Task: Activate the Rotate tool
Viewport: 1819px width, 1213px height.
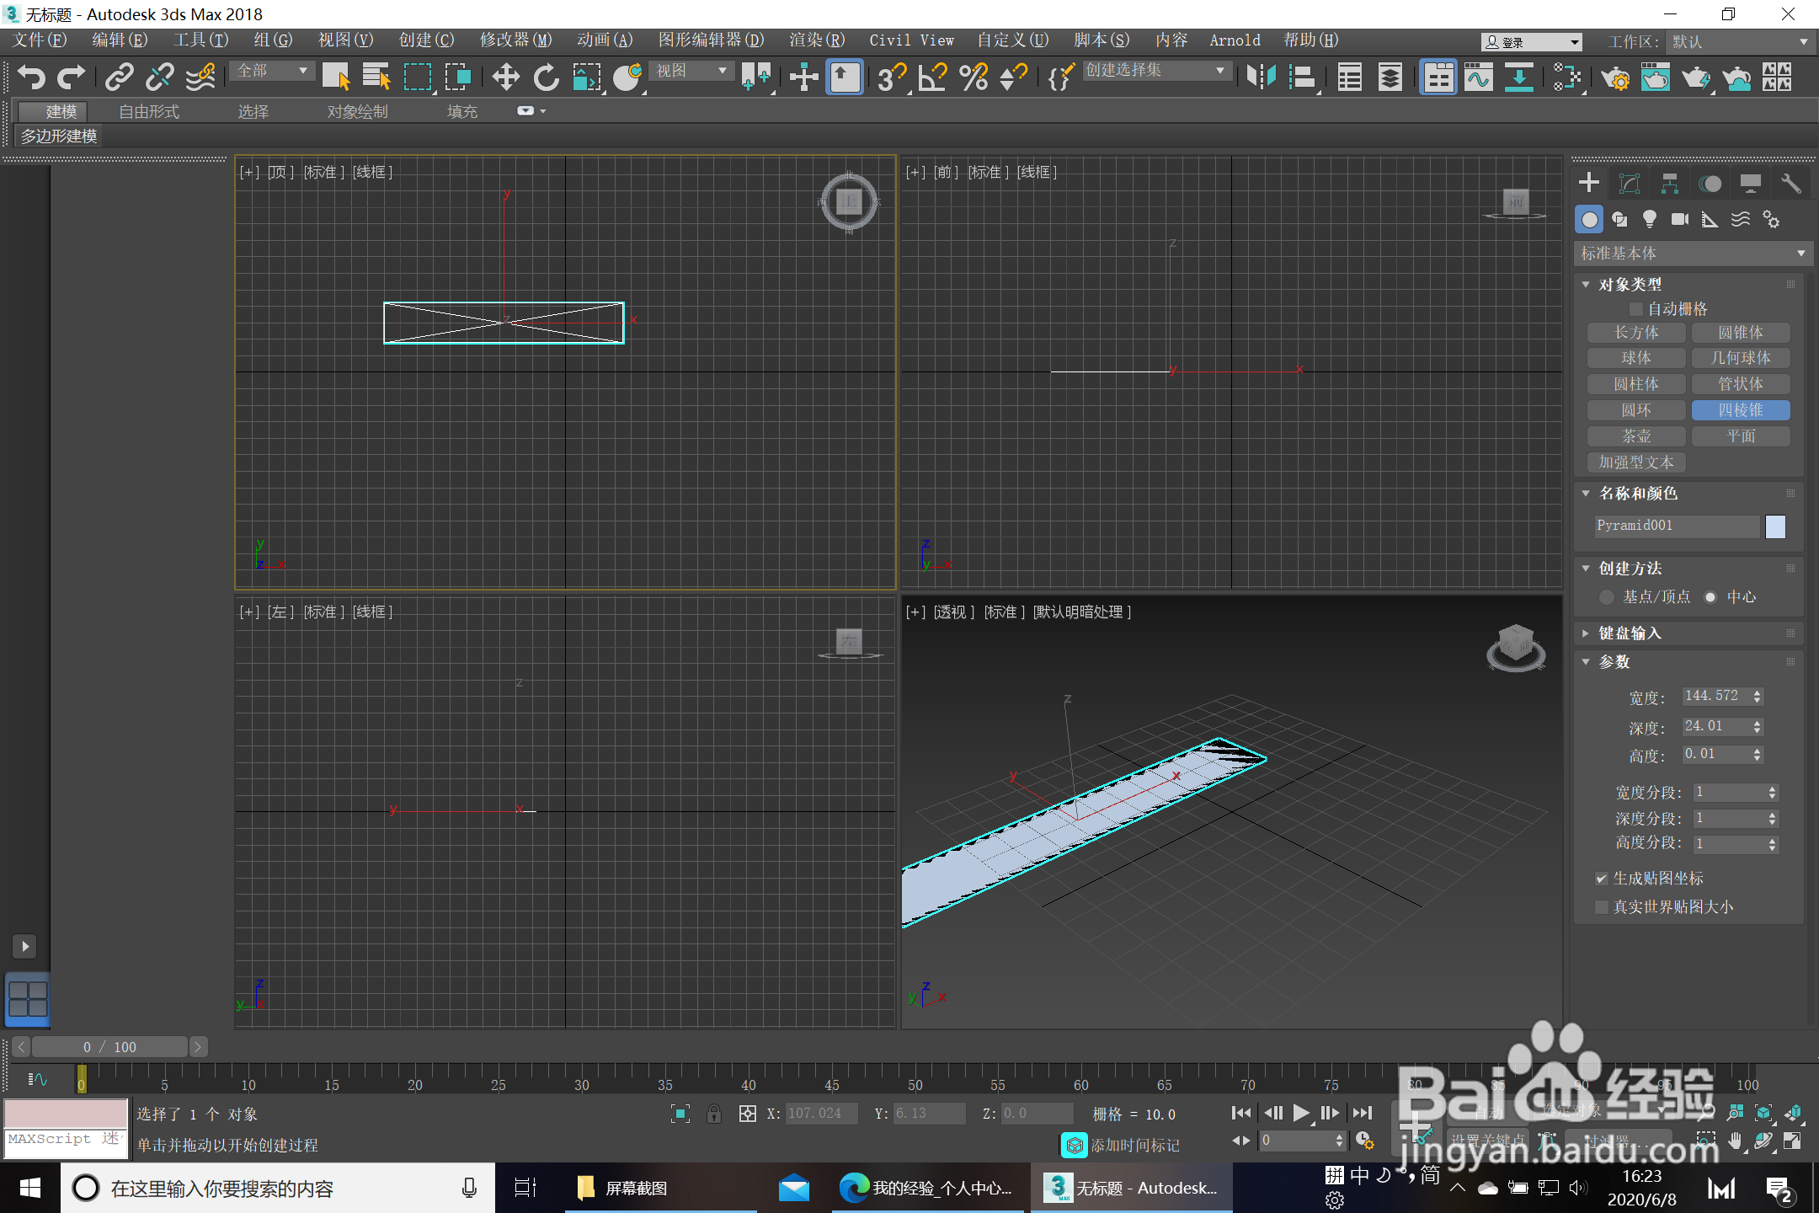Action: coord(546,77)
